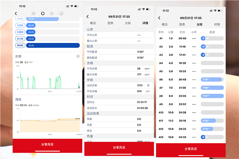
Task: Tap the 最快配速 0'50" row
Action: (x=119, y=58)
